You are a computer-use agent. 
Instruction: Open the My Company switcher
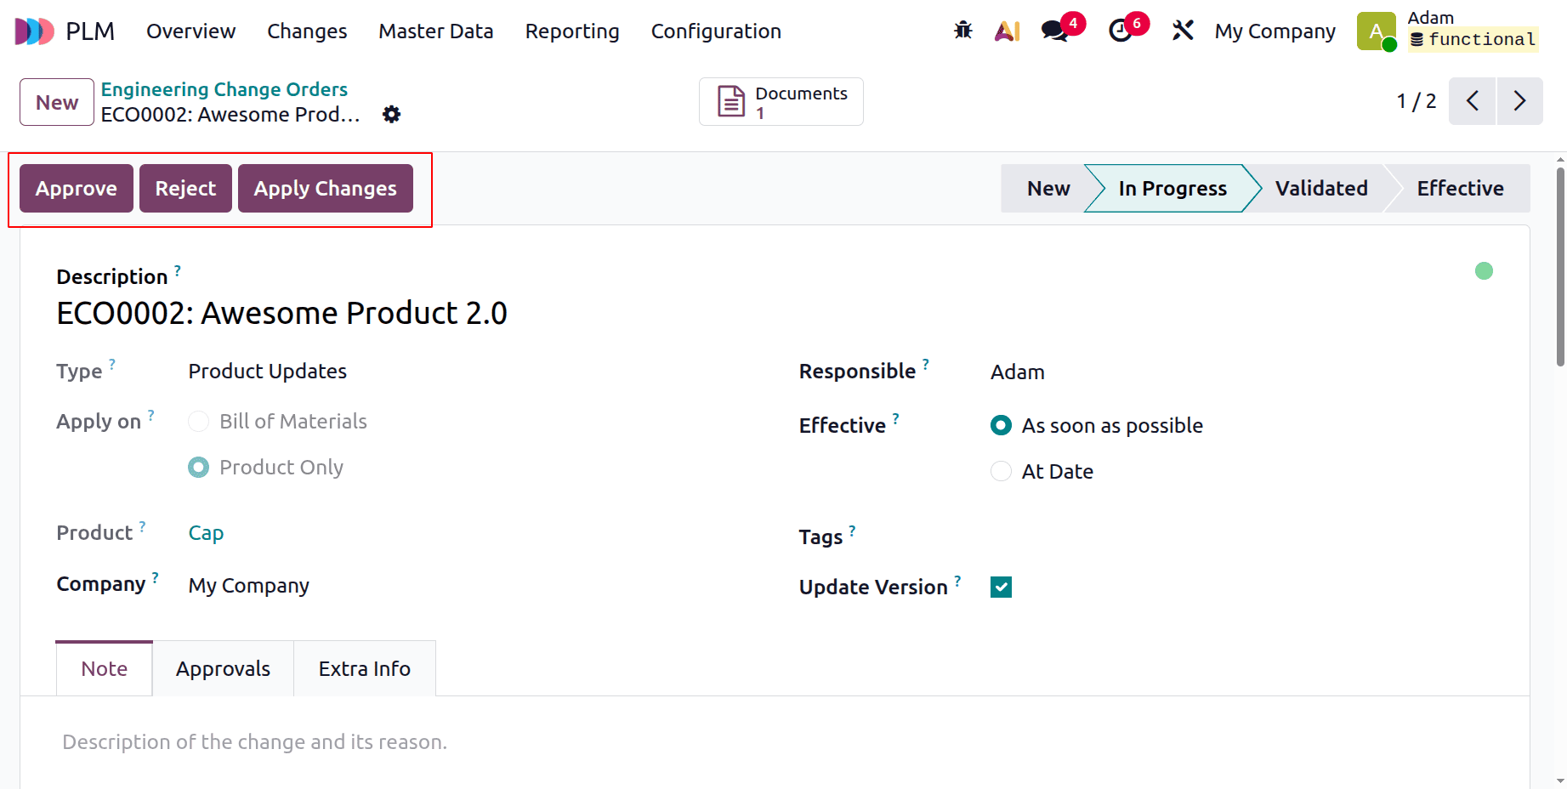[1275, 31]
